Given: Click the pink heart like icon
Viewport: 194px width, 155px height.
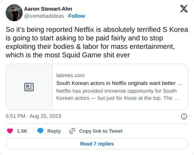Looking at the screenshot, I should 10,131.
